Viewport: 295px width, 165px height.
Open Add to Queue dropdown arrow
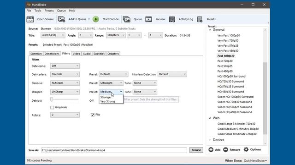89,19
